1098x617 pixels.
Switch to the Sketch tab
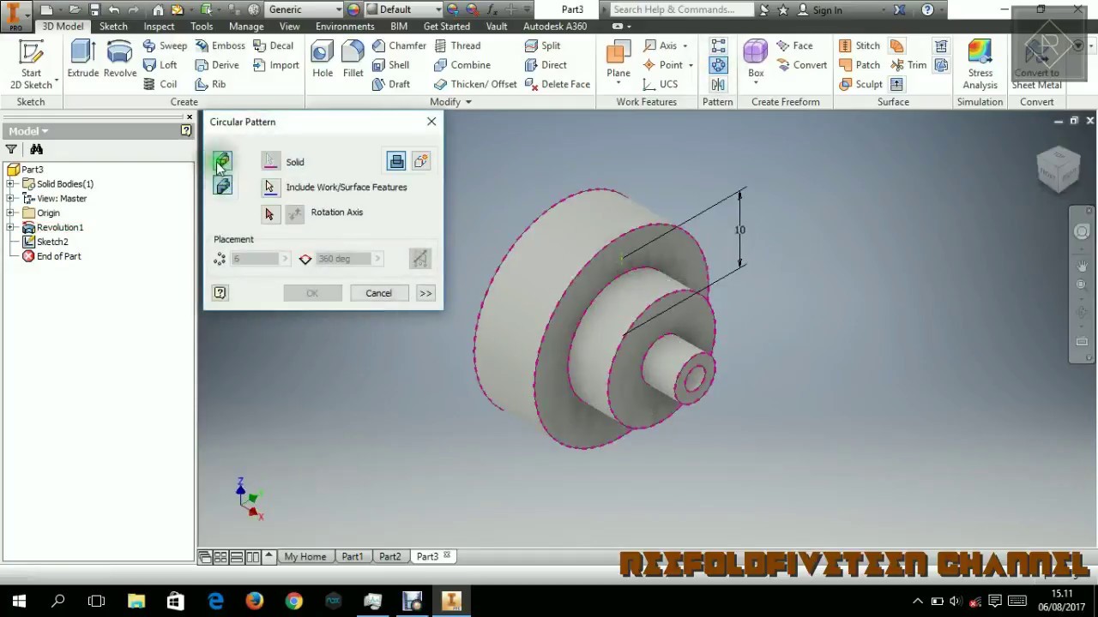click(113, 27)
